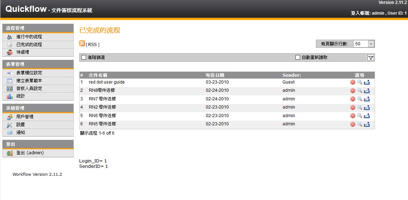This screenshot has height=200, width=408.
Task: Export the 'red dot user guide' document
Action: point(367,82)
